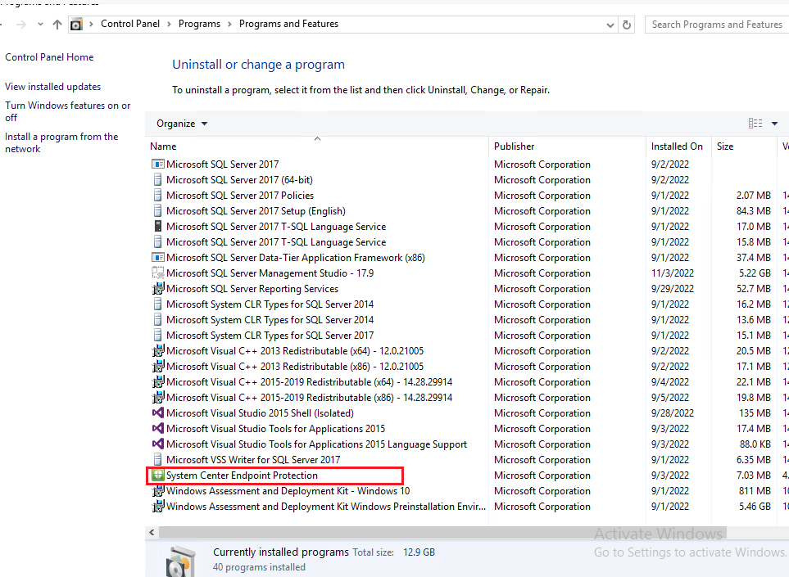Click icon of Visual Studio Tools for Applications 2015

[x=157, y=428]
